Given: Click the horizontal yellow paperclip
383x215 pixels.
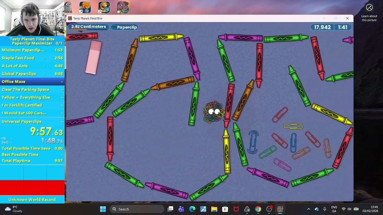Looking at the screenshot, I should pyautogui.click(x=293, y=126).
